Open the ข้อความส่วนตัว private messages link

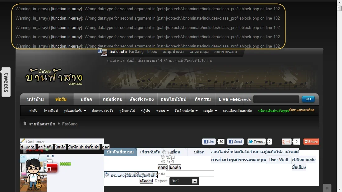[102, 111]
